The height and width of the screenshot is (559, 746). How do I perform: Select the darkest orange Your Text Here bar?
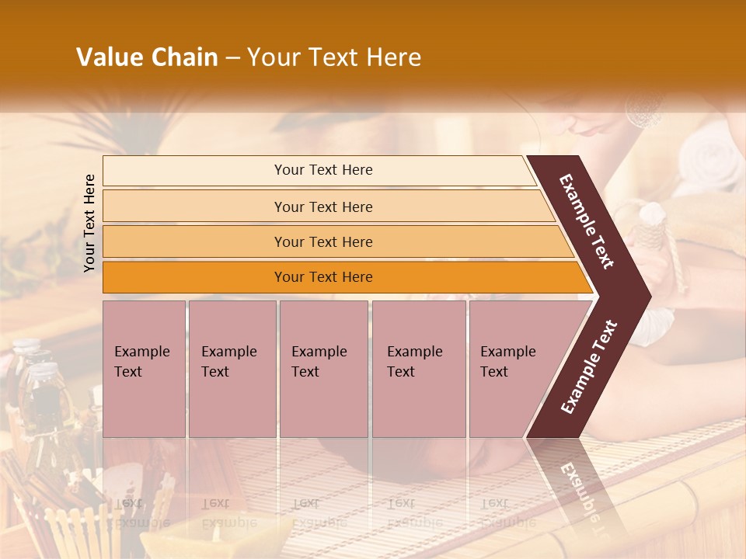[x=347, y=277]
